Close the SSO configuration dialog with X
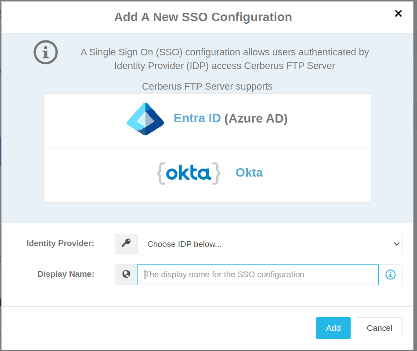Screen dimensions: 417x351 point(398,14)
